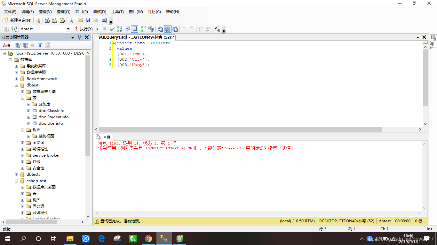Toggle auto-hide pin on 对象资源管理器 panel
Viewport: 437px width, 245px height.
(80, 37)
